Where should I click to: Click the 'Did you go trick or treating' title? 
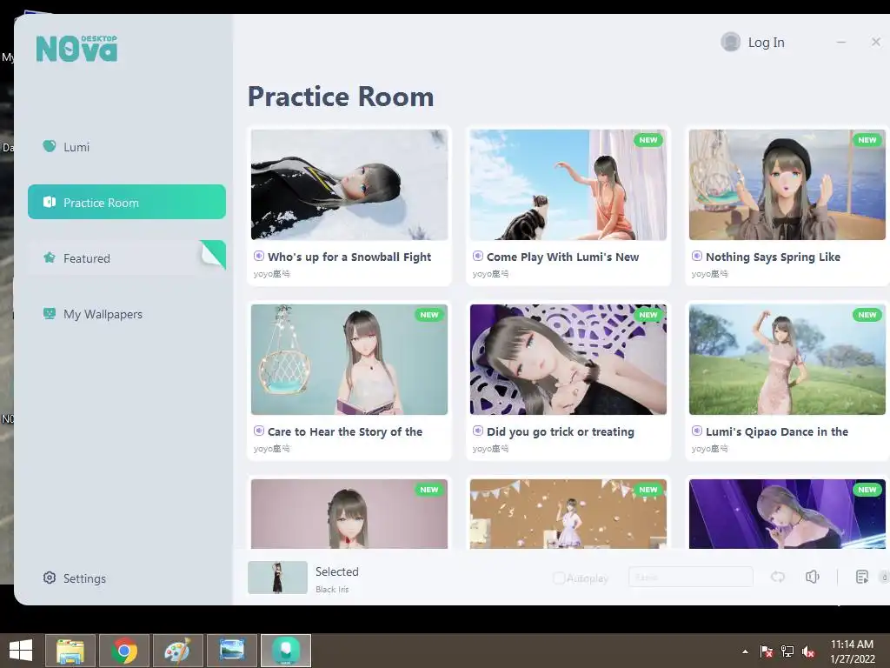[x=561, y=431]
